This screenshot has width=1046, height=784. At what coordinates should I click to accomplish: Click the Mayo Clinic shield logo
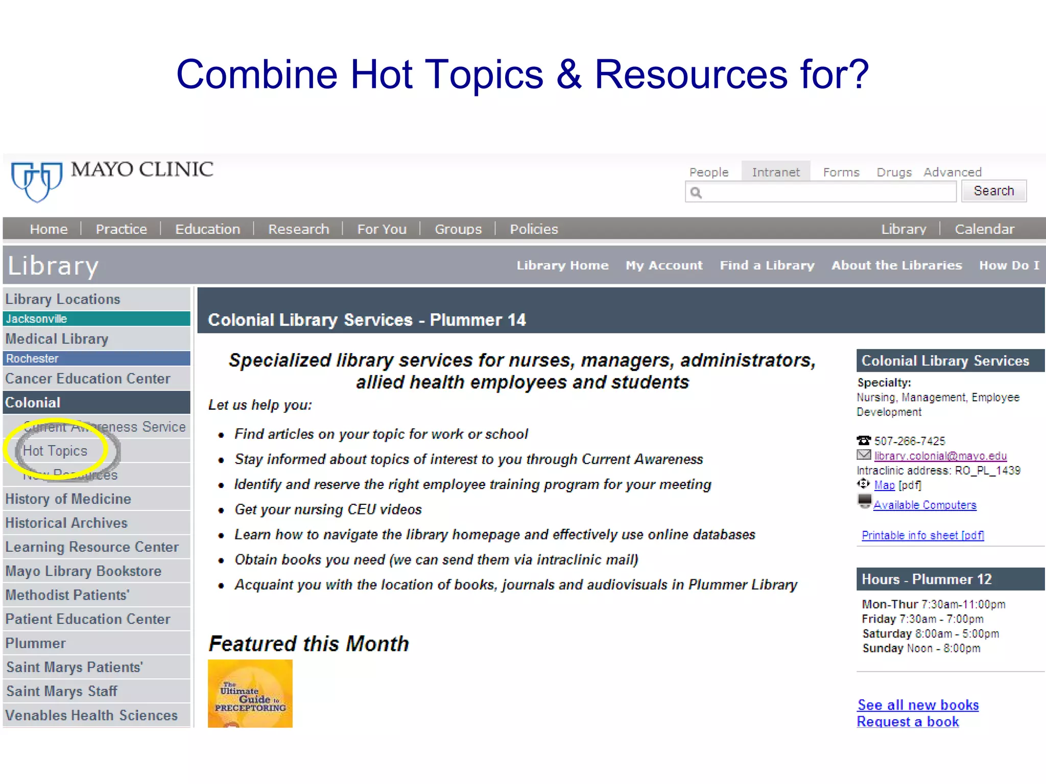point(37,182)
